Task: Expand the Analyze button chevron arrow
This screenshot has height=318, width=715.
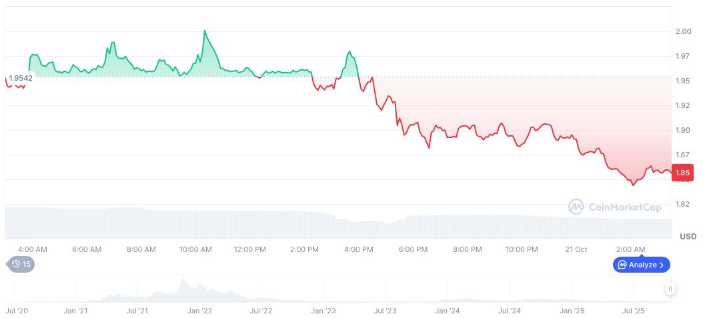Action: (661, 265)
